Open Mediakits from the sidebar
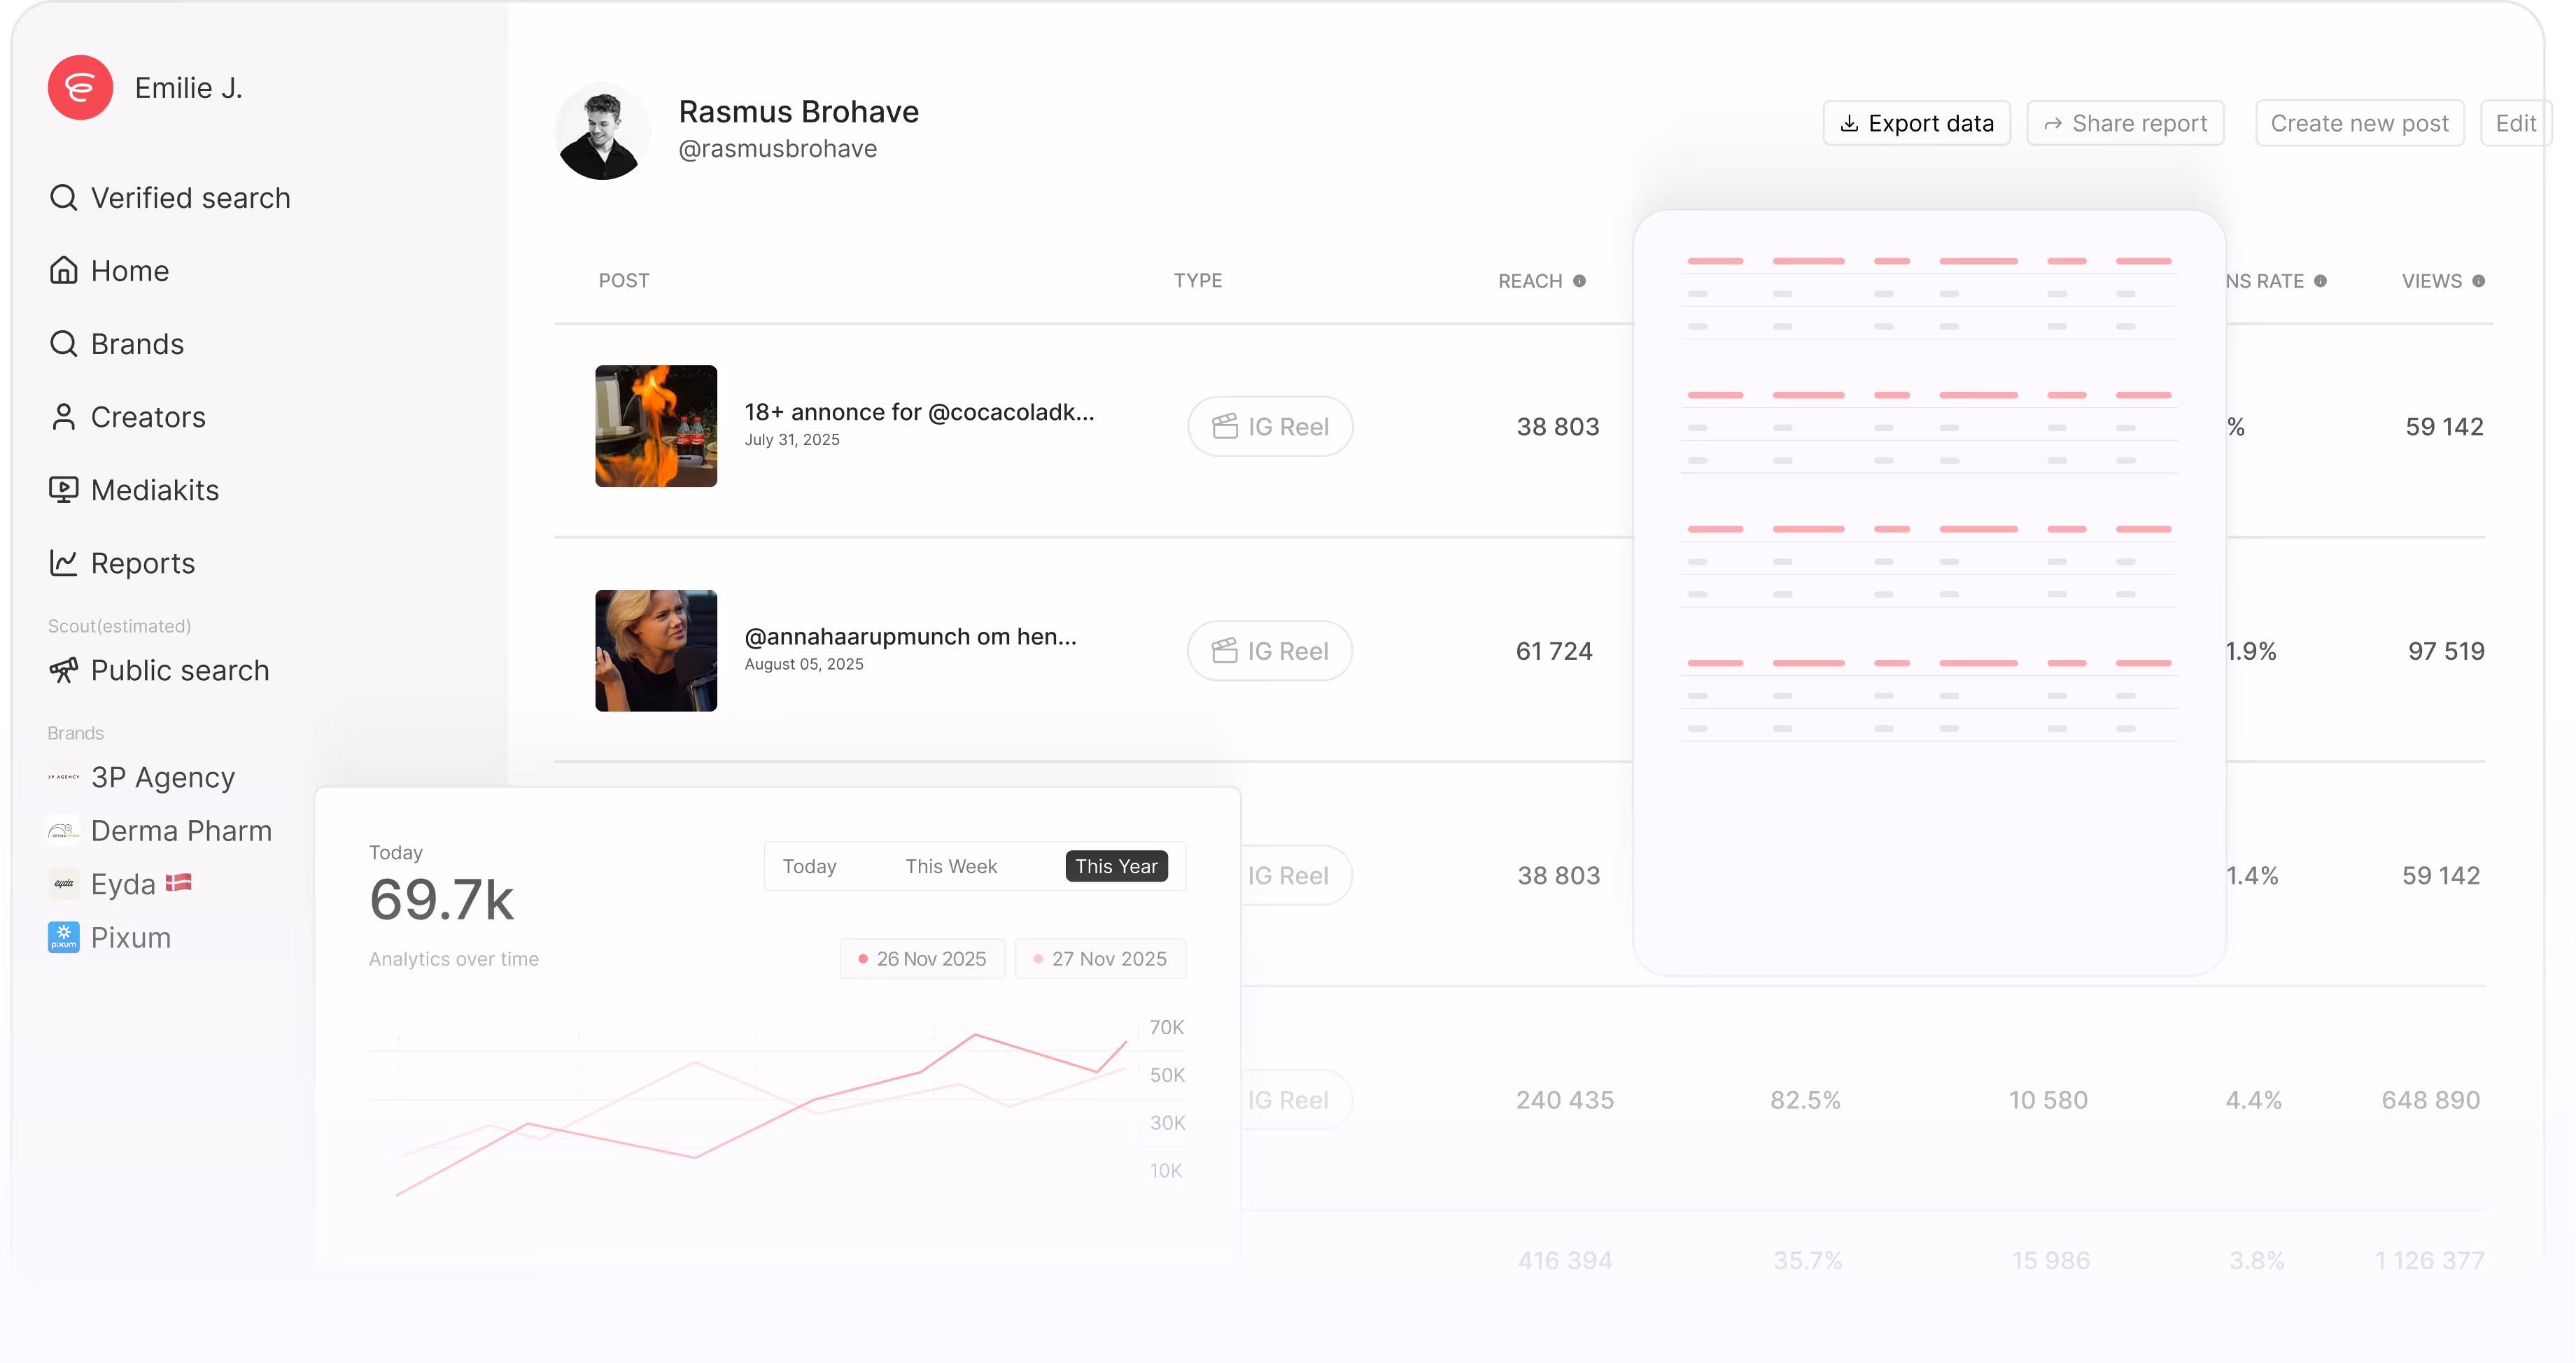The height and width of the screenshot is (1363, 2576). 155,490
